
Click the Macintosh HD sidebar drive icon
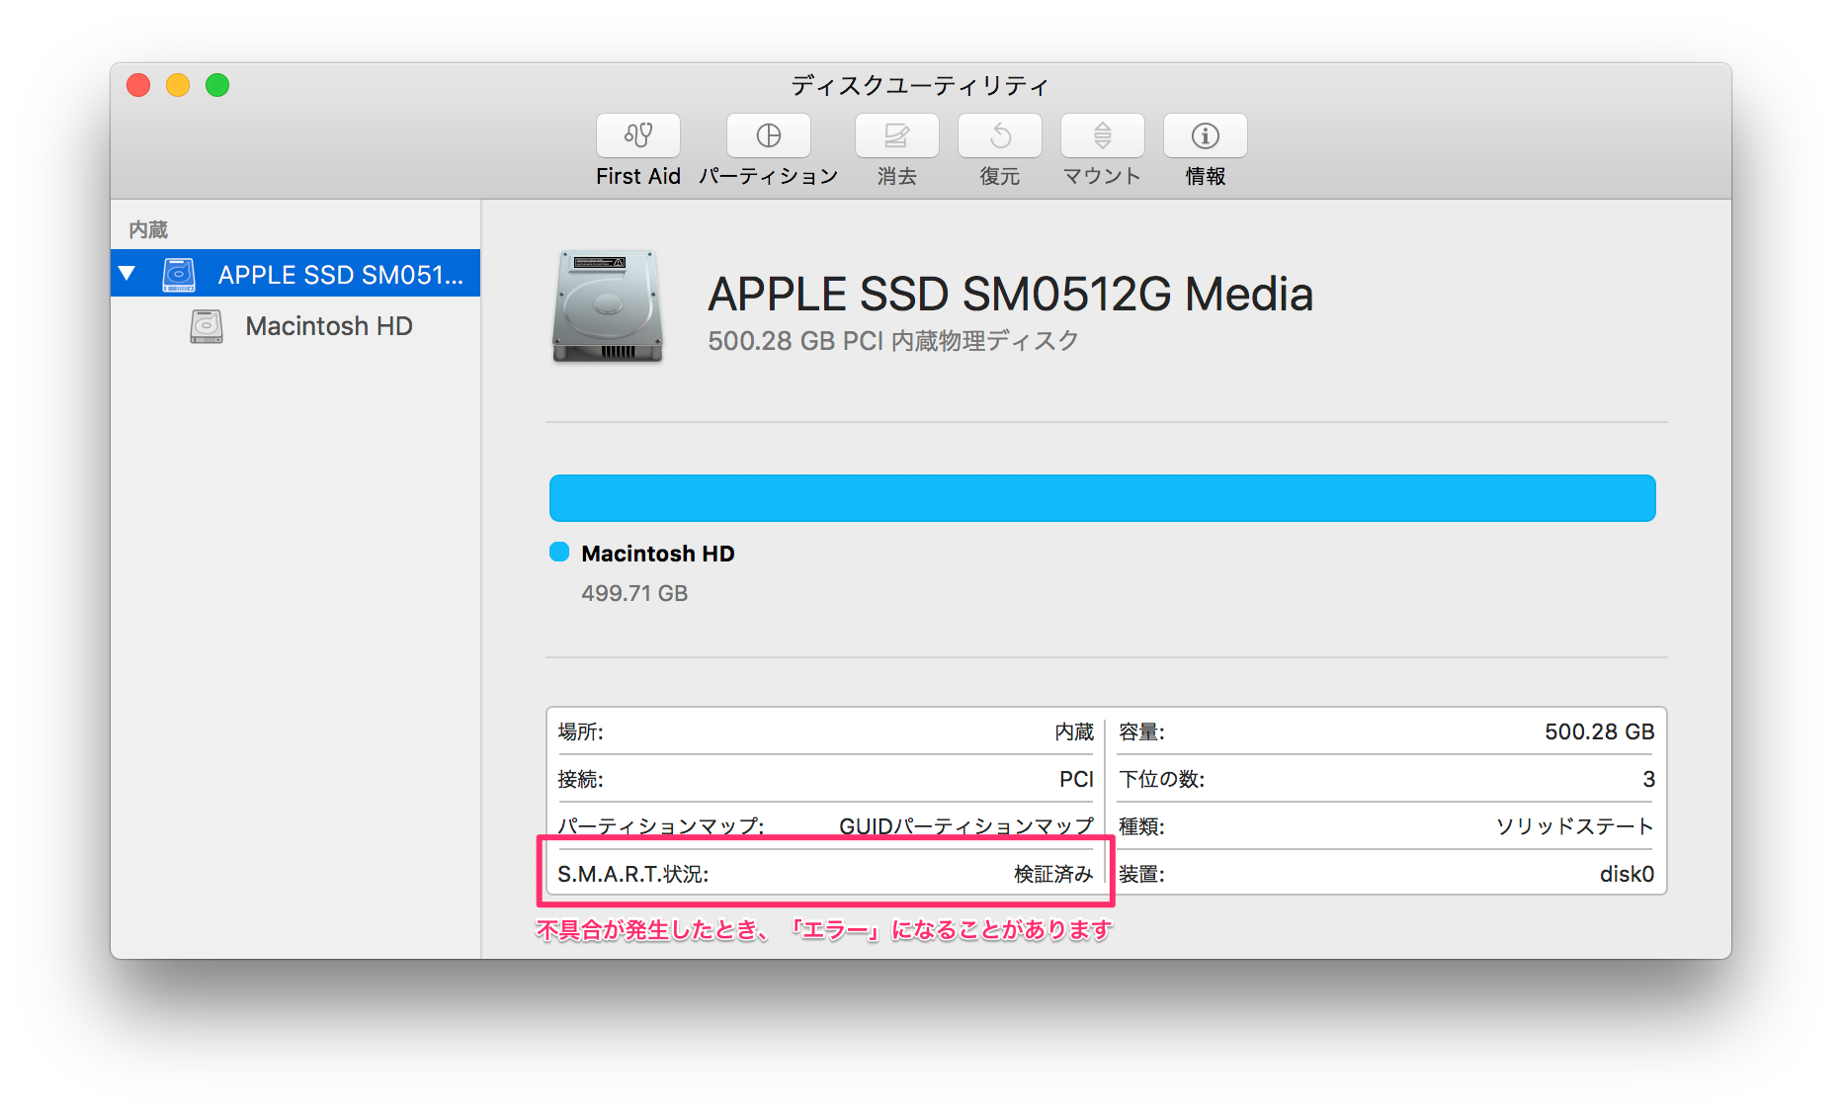(206, 326)
